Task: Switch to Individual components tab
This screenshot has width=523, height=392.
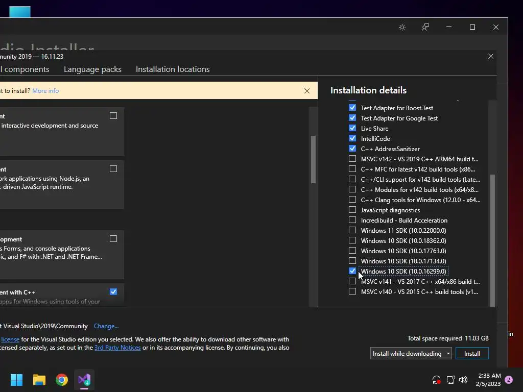Action: point(25,69)
